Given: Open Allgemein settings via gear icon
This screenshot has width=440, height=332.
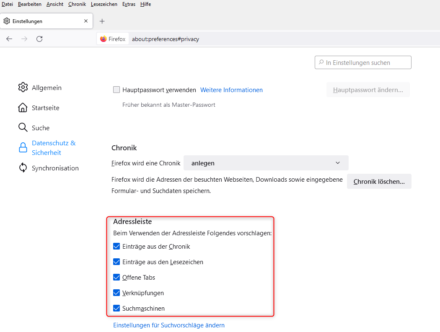Looking at the screenshot, I should click(23, 88).
